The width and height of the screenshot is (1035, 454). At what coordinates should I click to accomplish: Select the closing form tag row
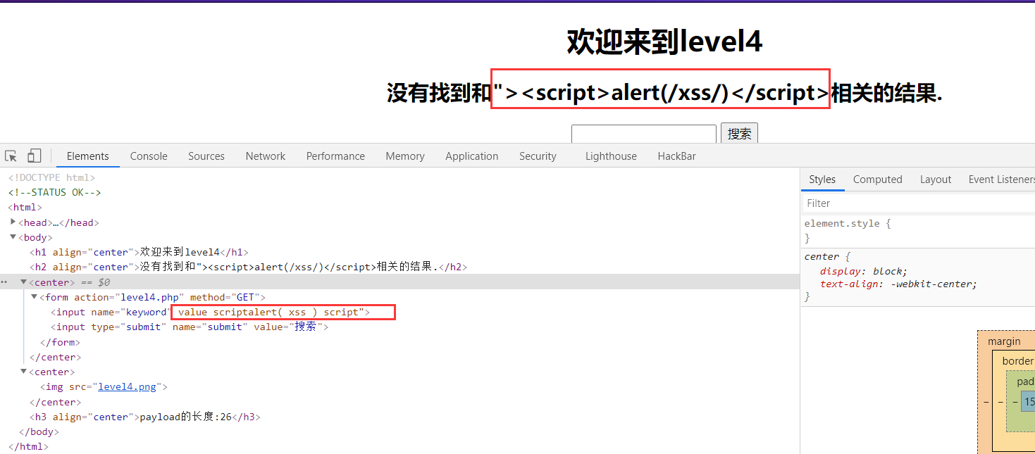(x=60, y=342)
